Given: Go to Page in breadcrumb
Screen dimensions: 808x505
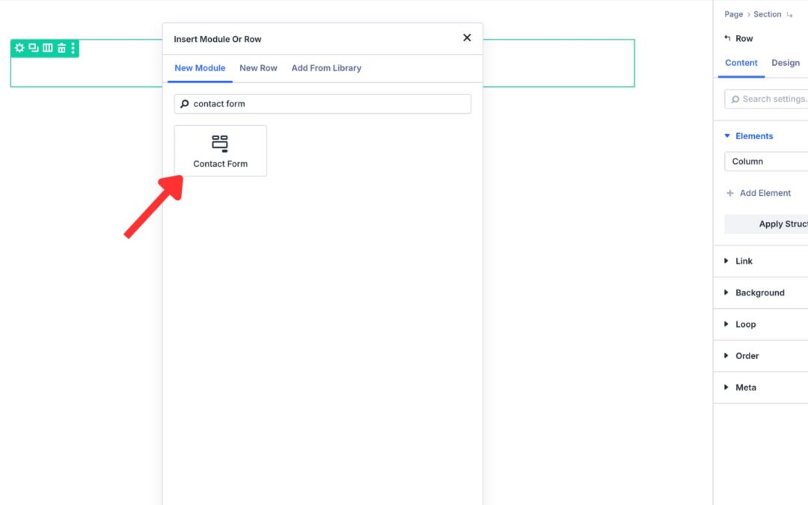Looking at the screenshot, I should click(x=733, y=14).
